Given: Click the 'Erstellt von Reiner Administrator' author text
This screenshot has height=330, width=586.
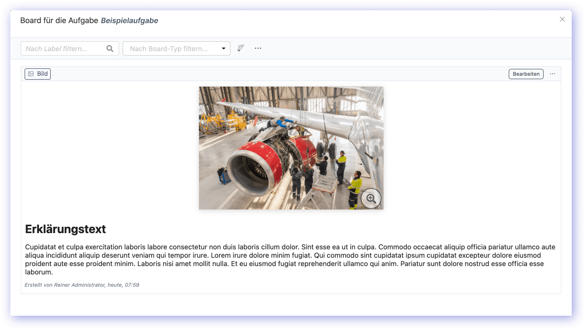Looking at the screenshot, I should [65, 285].
